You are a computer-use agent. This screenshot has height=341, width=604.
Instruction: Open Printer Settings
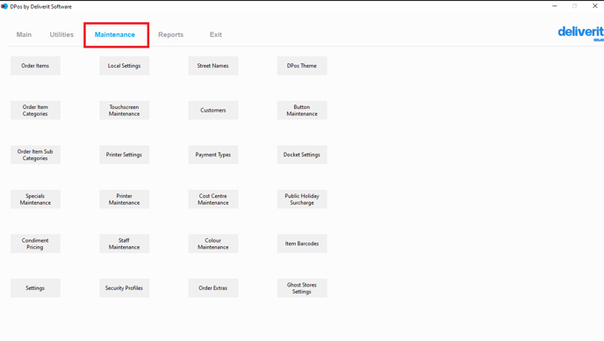125,155
